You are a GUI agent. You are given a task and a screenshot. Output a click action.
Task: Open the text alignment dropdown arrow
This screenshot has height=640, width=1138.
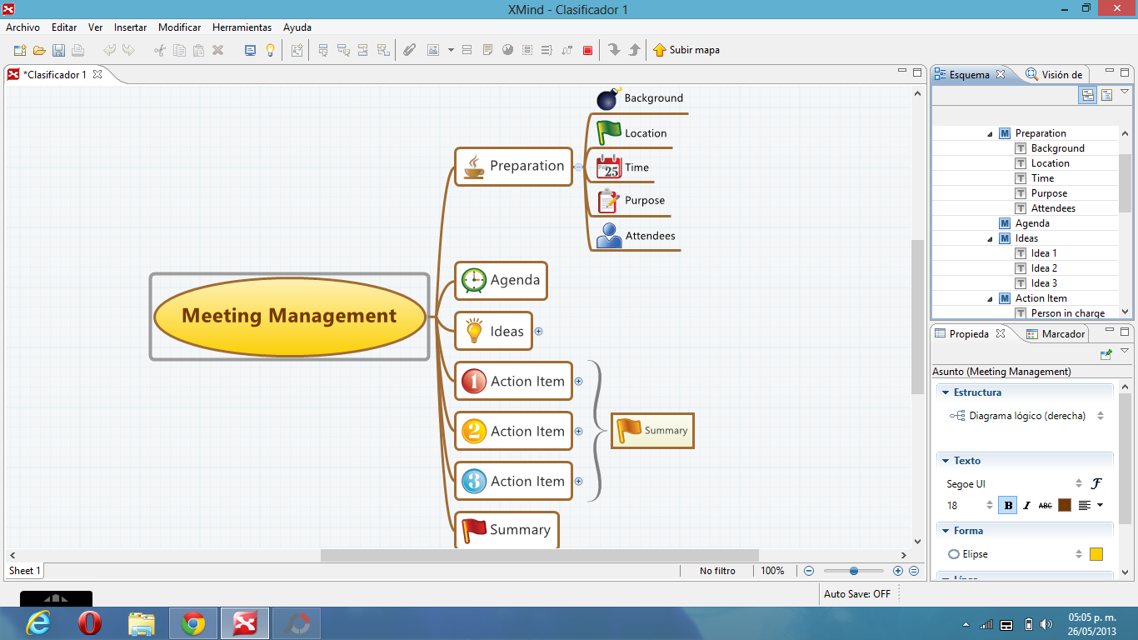(x=1100, y=505)
